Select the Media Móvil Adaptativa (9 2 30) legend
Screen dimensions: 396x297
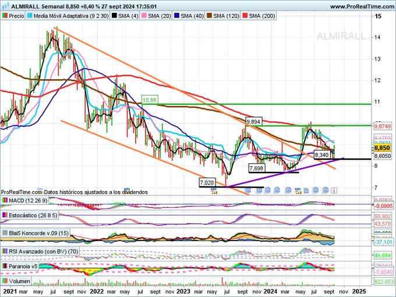[x=68, y=16]
